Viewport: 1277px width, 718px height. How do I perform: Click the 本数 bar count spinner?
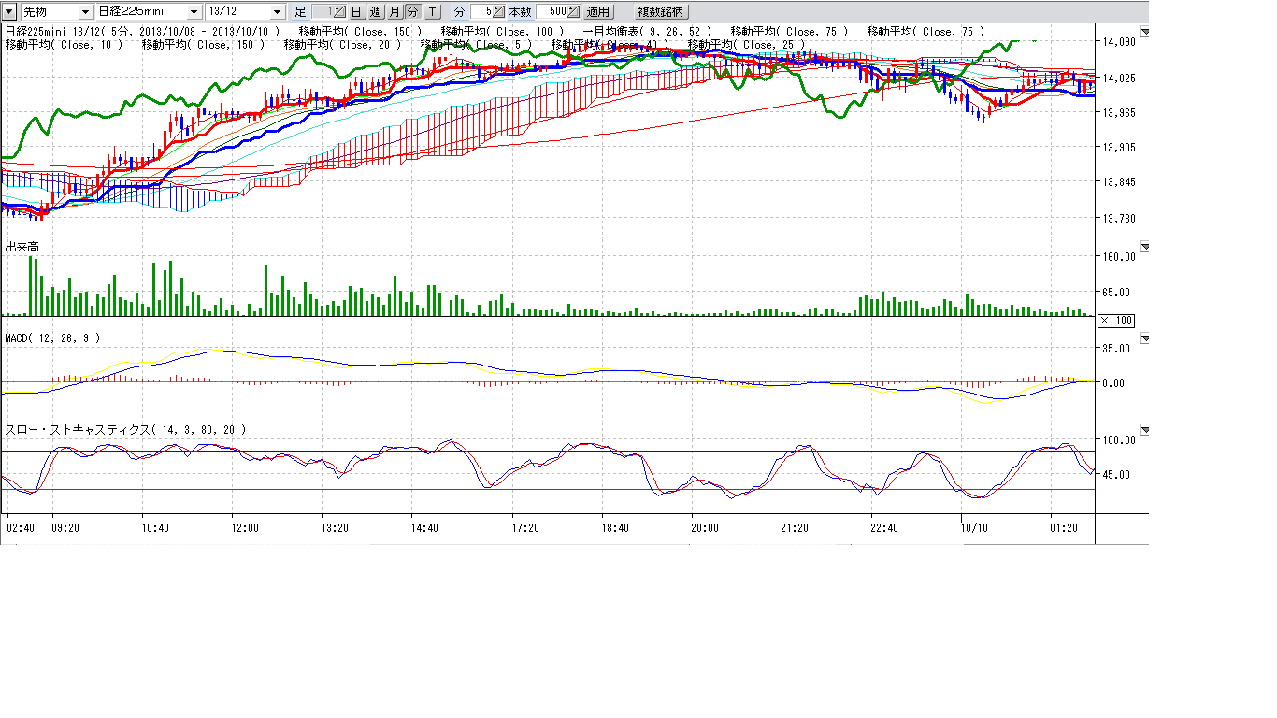[x=573, y=12]
